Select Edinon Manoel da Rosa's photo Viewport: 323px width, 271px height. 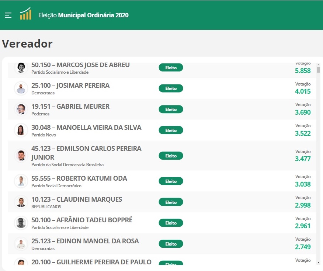pyautogui.click(x=21, y=244)
